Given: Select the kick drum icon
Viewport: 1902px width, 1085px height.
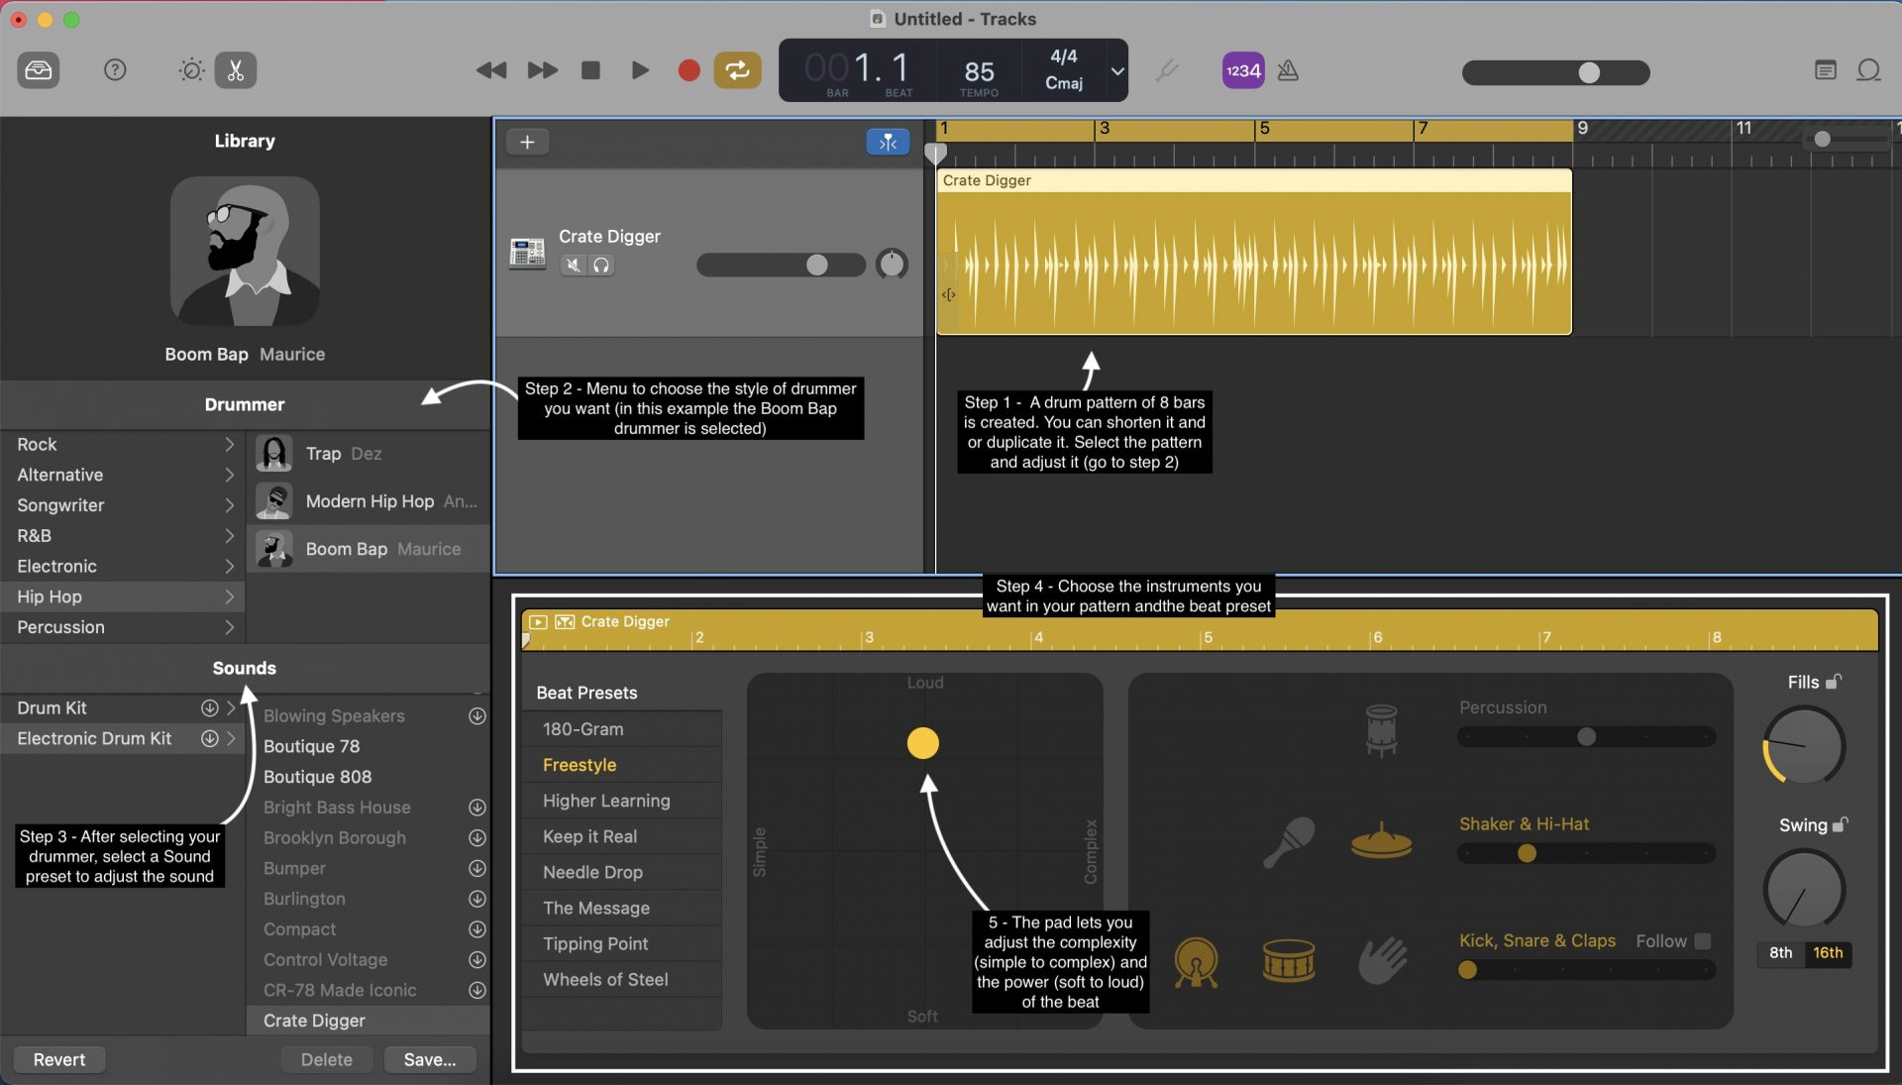Looking at the screenshot, I should click(1197, 961).
